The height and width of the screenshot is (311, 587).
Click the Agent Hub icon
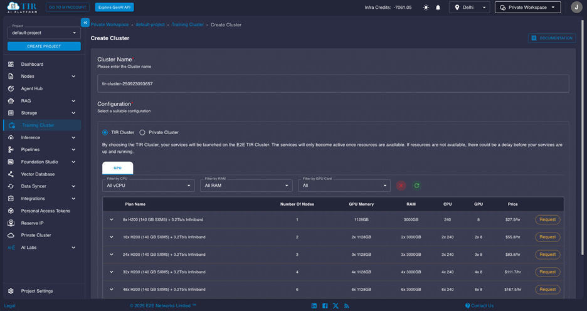click(x=11, y=88)
